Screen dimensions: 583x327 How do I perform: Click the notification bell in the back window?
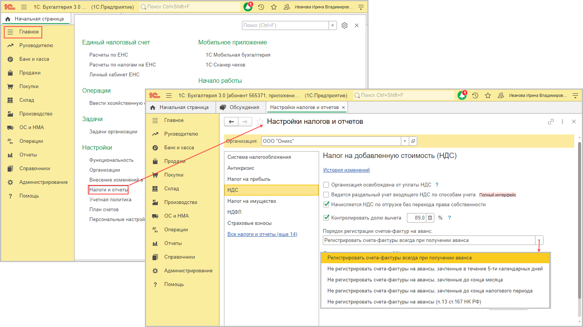point(248,7)
